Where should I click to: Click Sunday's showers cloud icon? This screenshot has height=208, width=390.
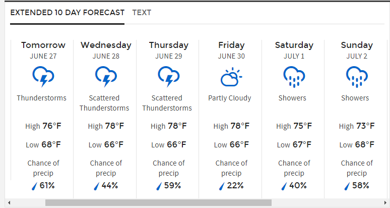357,77
